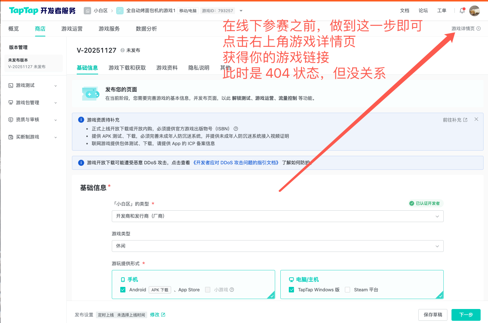Open the DDoS guidance document link

tap(236, 162)
